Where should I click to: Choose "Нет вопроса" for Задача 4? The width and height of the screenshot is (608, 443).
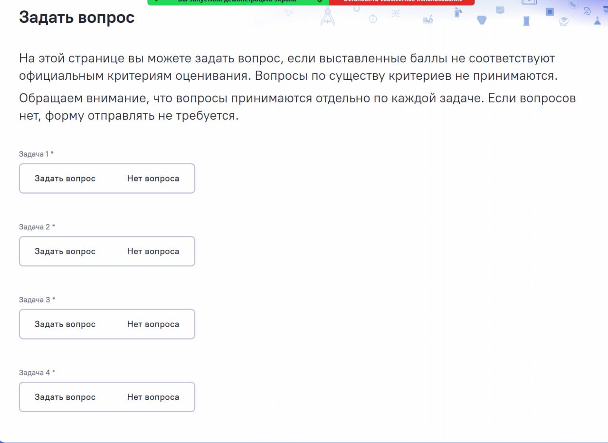pyautogui.click(x=153, y=397)
